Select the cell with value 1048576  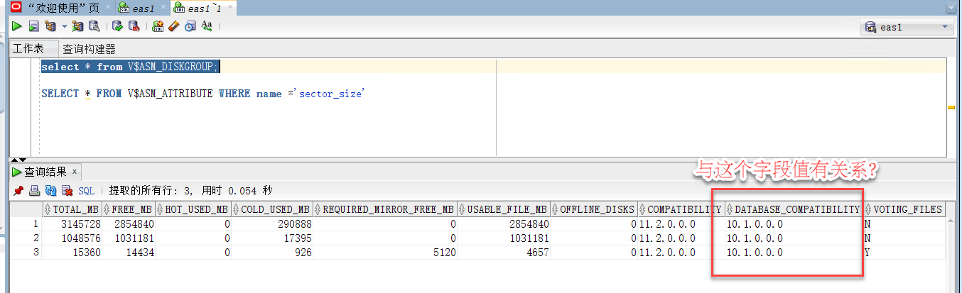click(x=72, y=238)
